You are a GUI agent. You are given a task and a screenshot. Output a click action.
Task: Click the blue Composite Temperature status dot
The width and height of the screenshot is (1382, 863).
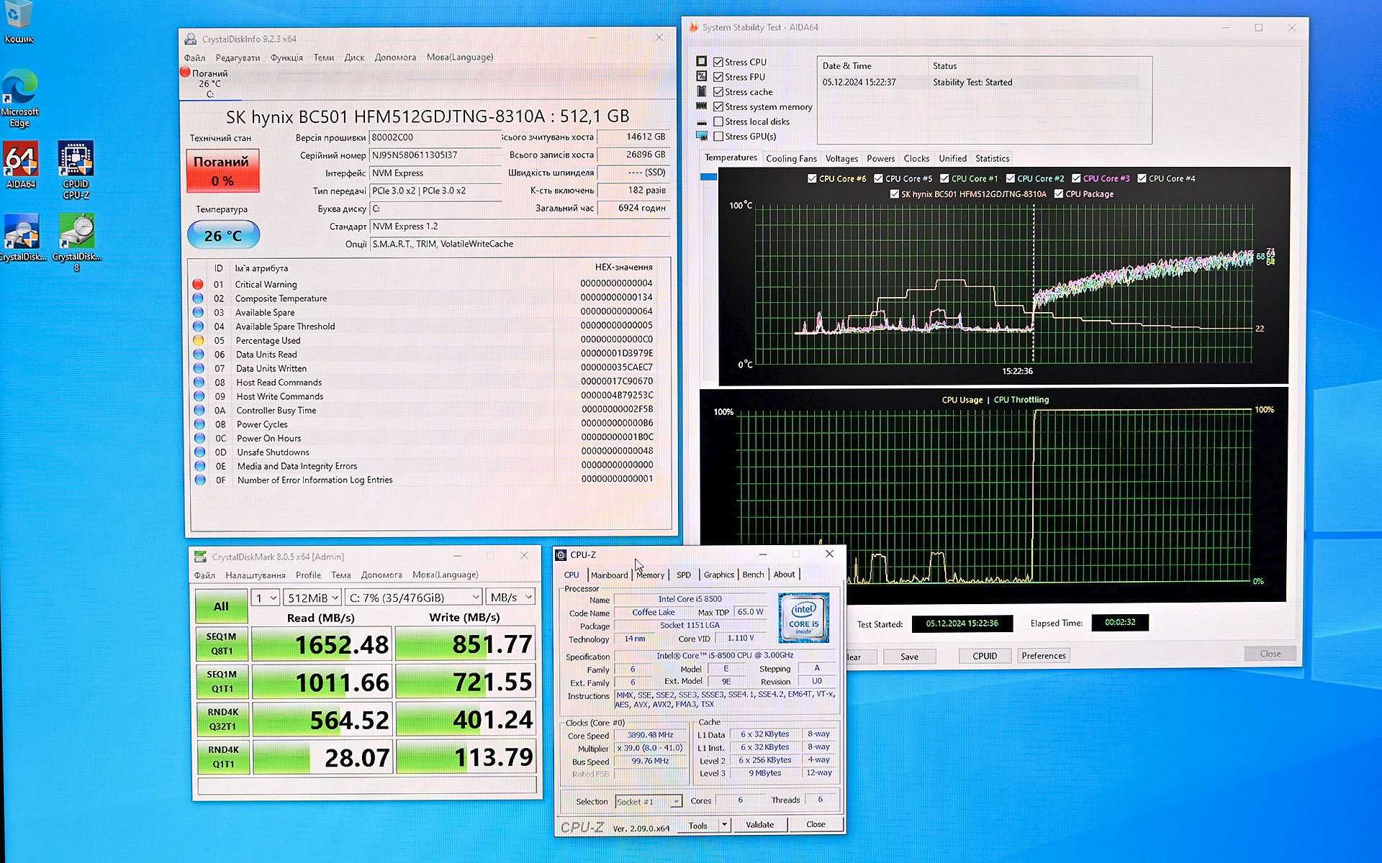[x=198, y=298]
